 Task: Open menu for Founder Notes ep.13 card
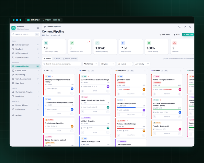tap(180, 123)
